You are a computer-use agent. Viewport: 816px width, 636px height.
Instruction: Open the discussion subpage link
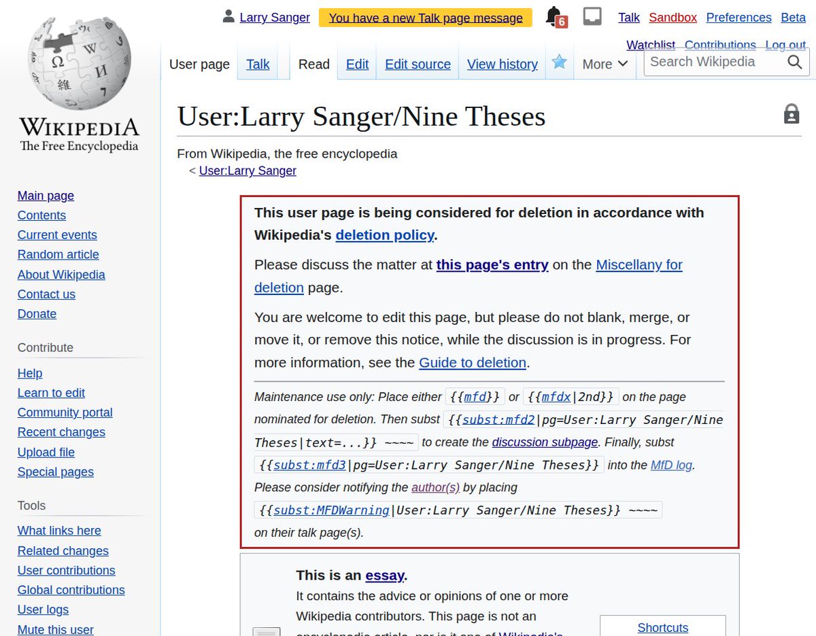(545, 442)
